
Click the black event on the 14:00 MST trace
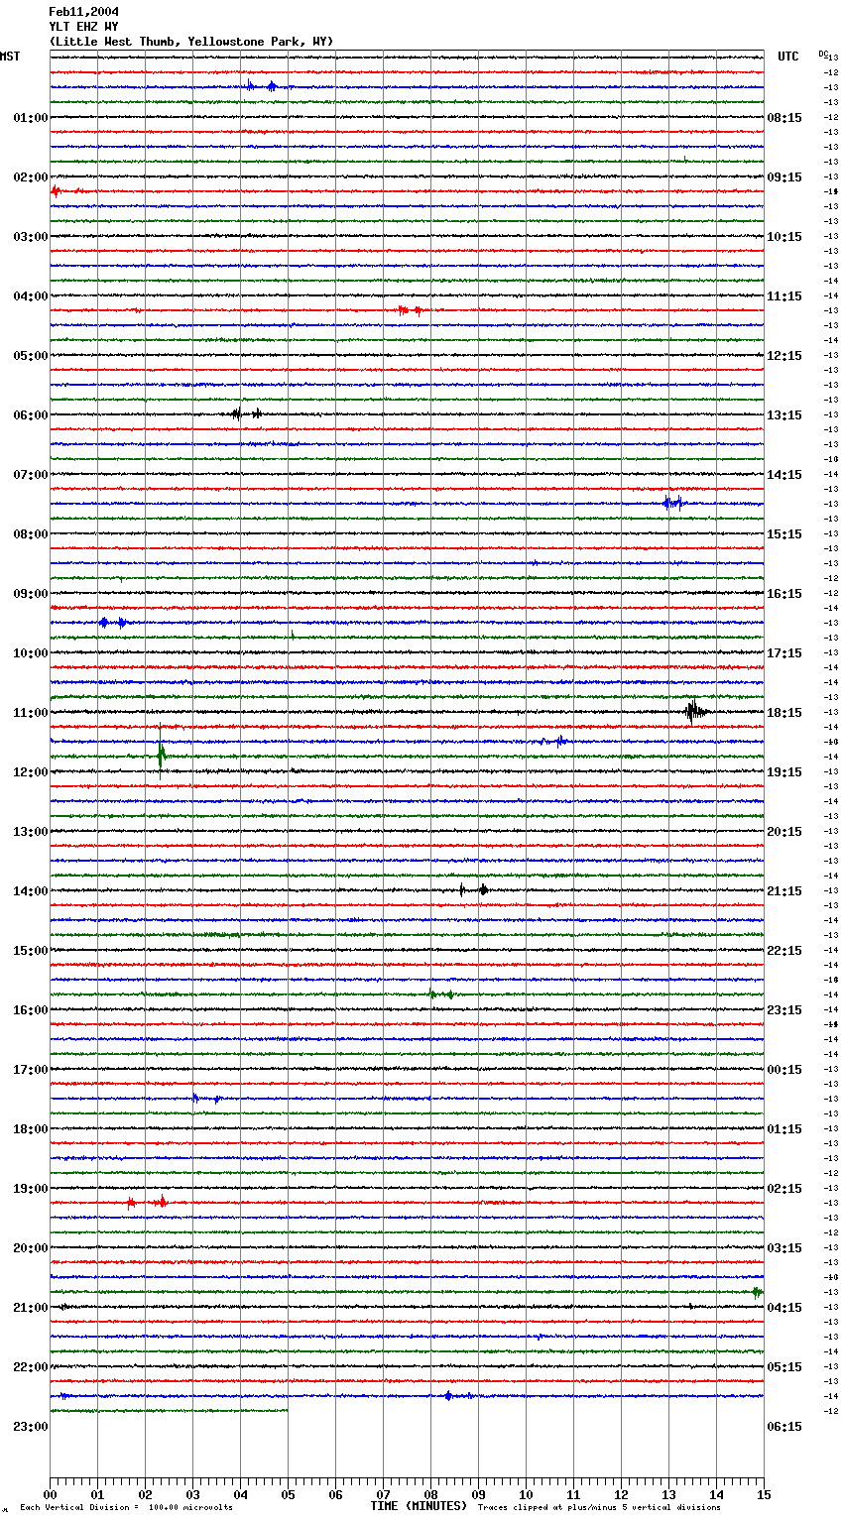[473, 890]
